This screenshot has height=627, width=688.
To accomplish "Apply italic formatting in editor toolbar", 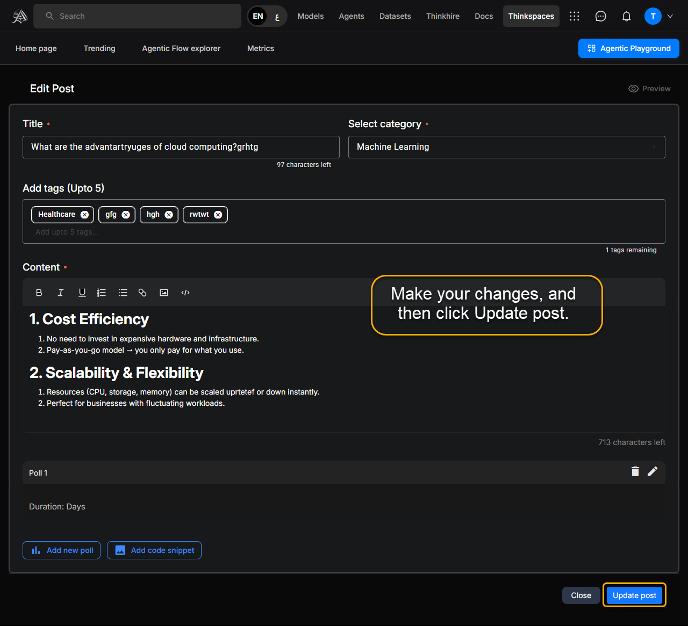I will [x=60, y=293].
